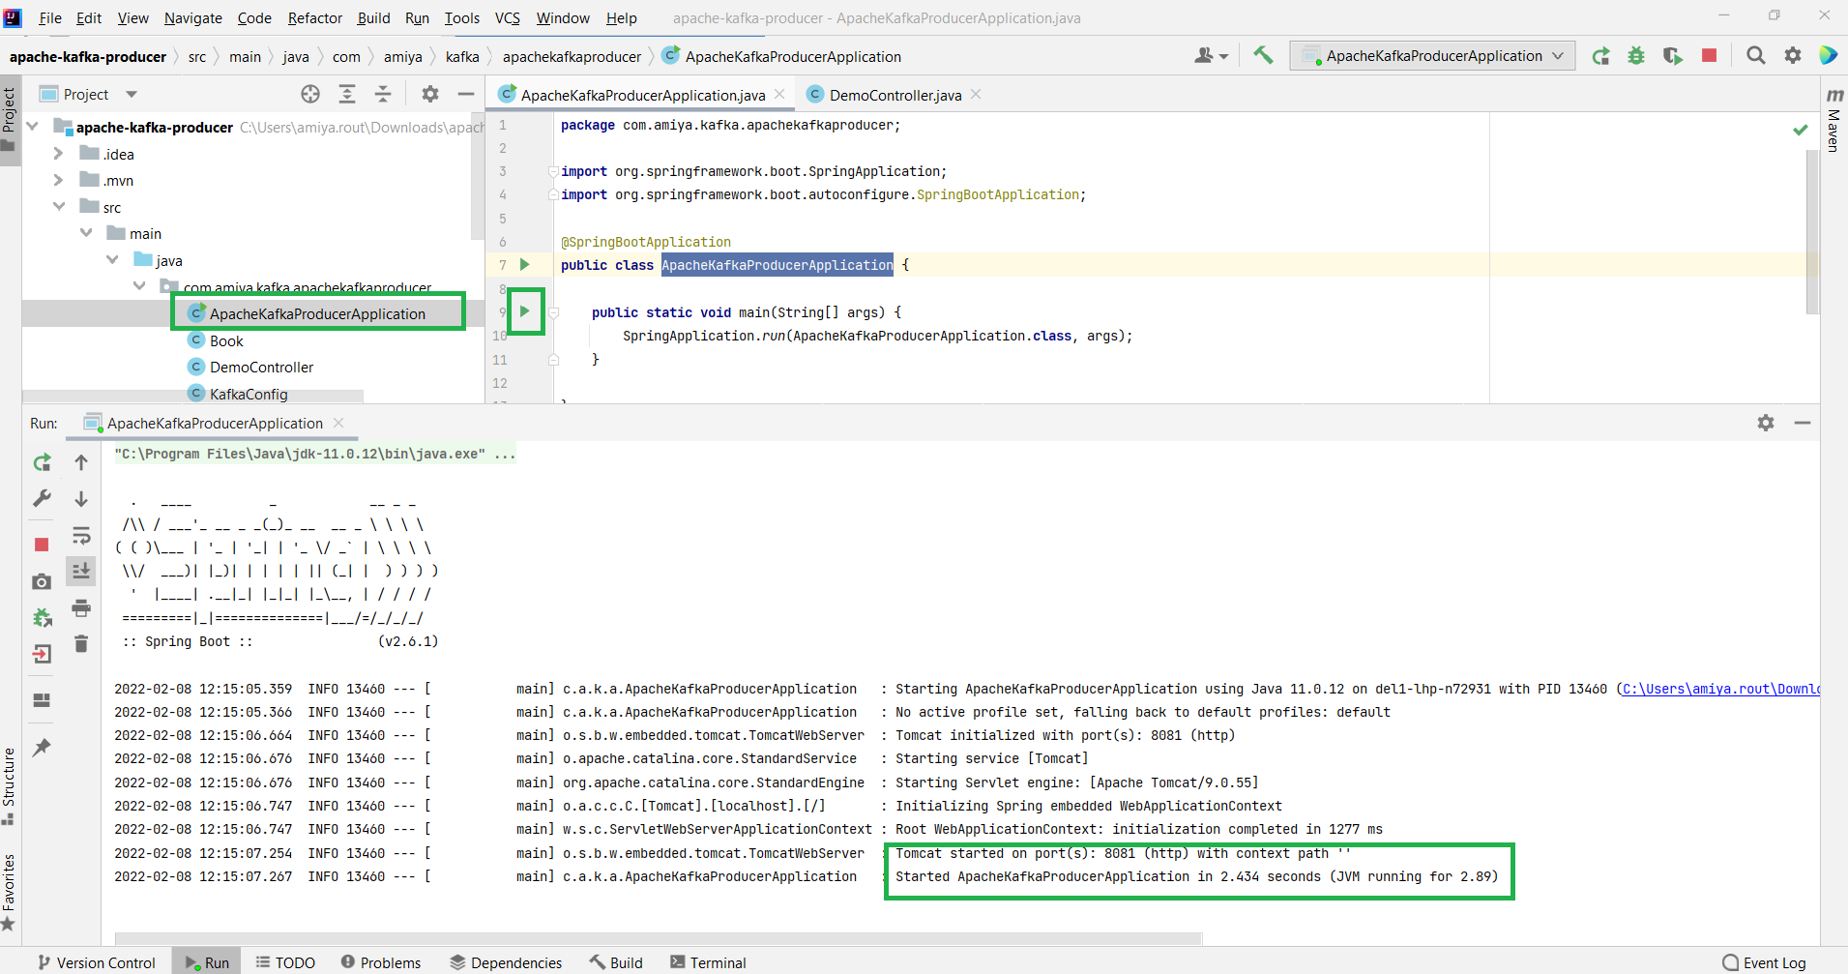The width and height of the screenshot is (1848, 974).
Task: Rerun application using toolbar rerun icon
Action: click(x=1601, y=56)
